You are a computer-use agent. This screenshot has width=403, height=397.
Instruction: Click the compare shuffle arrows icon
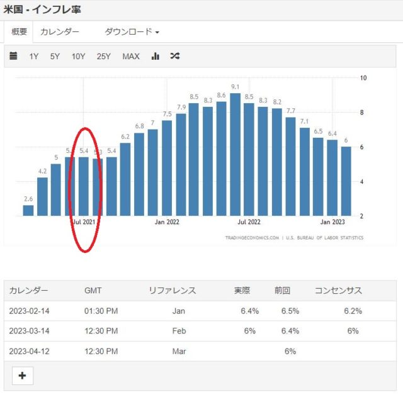pyautogui.click(x=174, y=57)
